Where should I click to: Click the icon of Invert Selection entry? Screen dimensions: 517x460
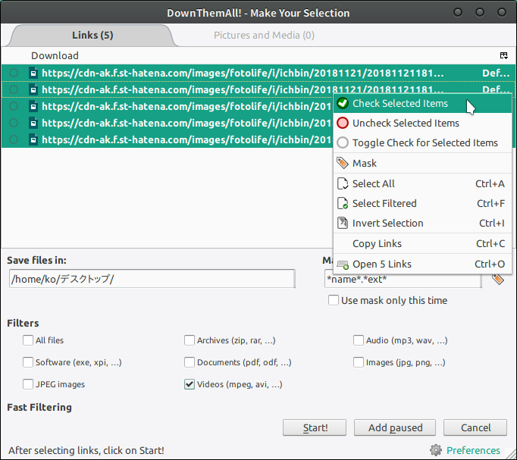(343, 223)
